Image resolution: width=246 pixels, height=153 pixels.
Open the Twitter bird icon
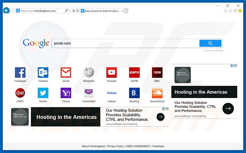pos(43,93)
